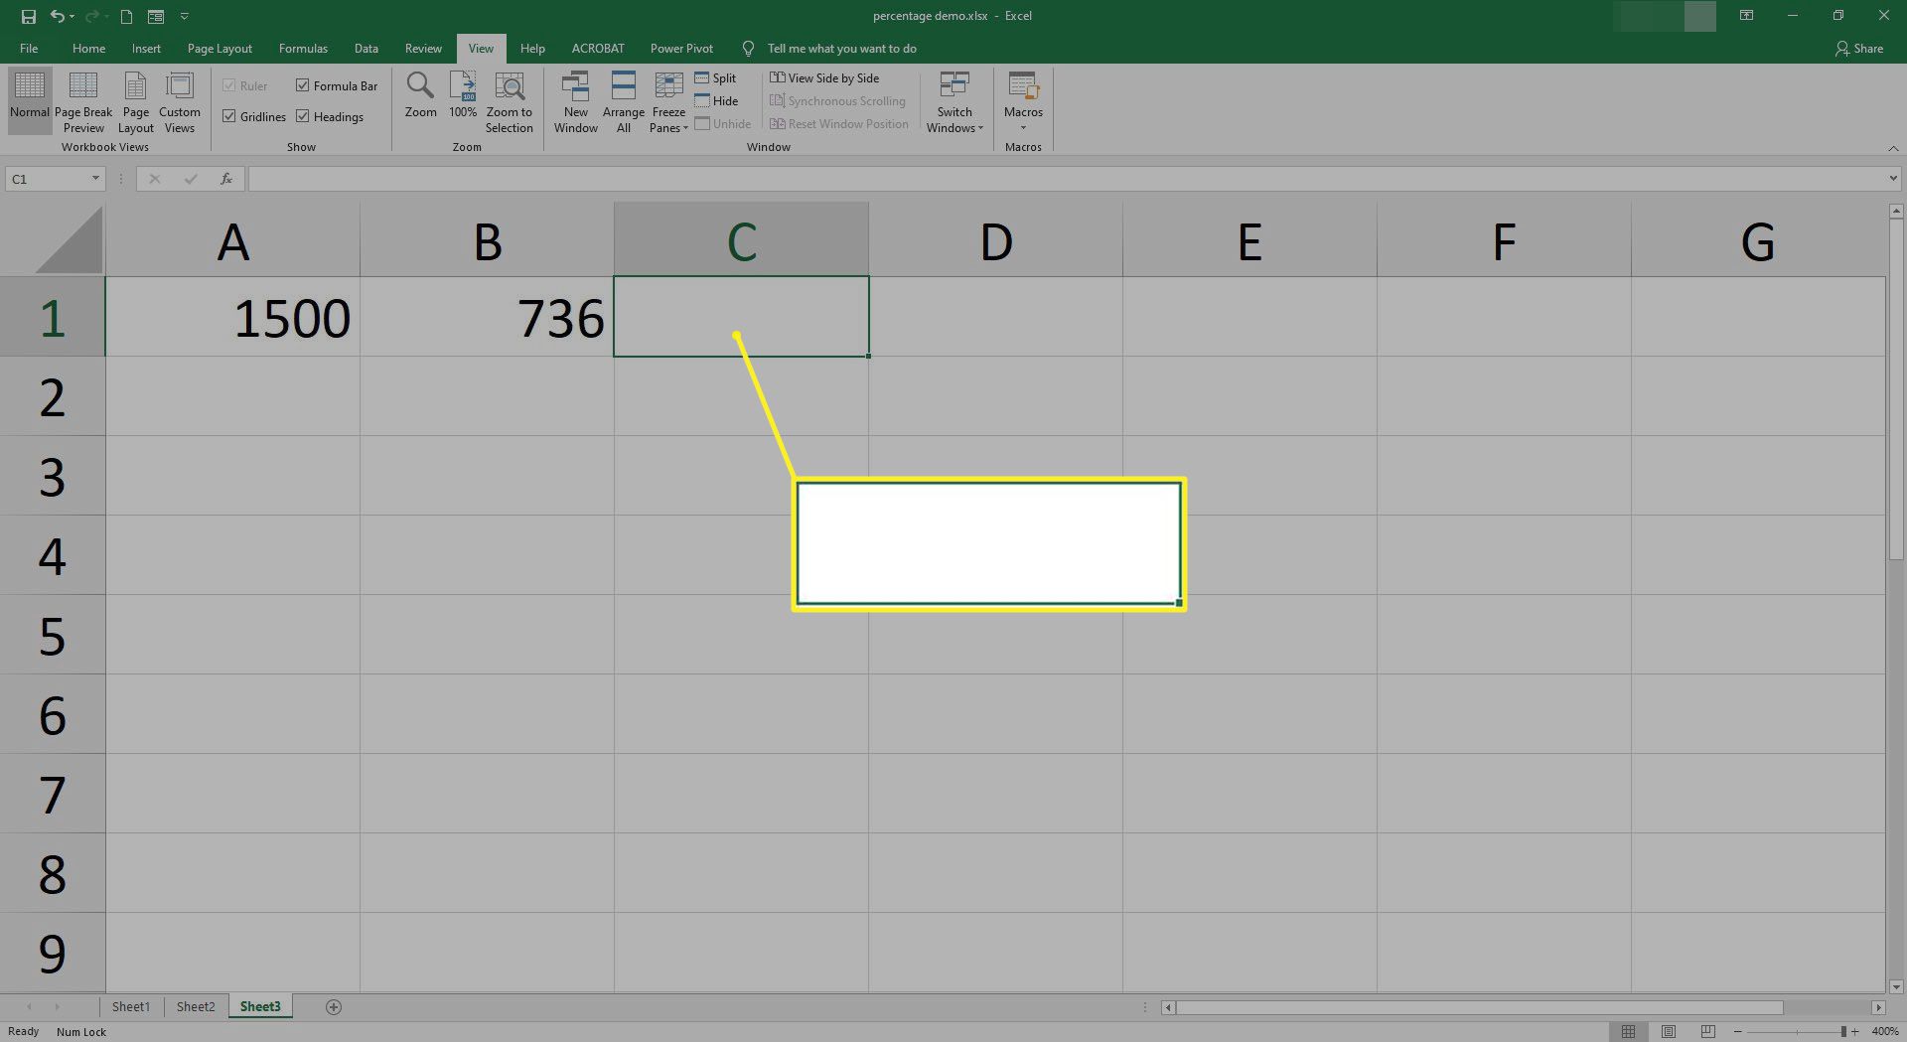Toggle the Gridlines checkbox
Image resolution: width=1907 pixels, height=1042 pixels.
coord(229,116)
